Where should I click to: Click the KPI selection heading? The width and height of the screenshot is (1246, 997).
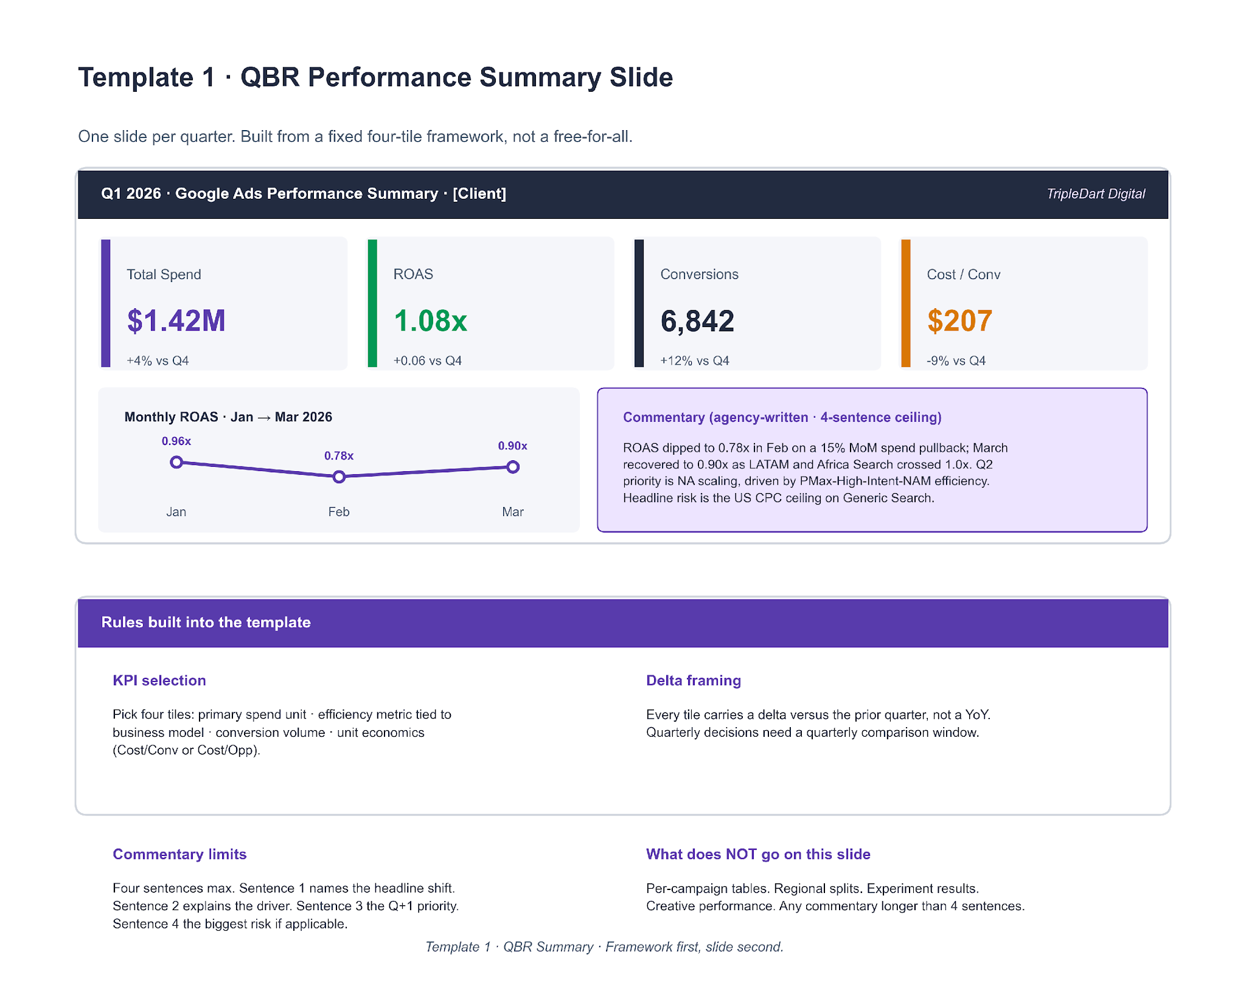pyautogui.click(x=159, y=680)
